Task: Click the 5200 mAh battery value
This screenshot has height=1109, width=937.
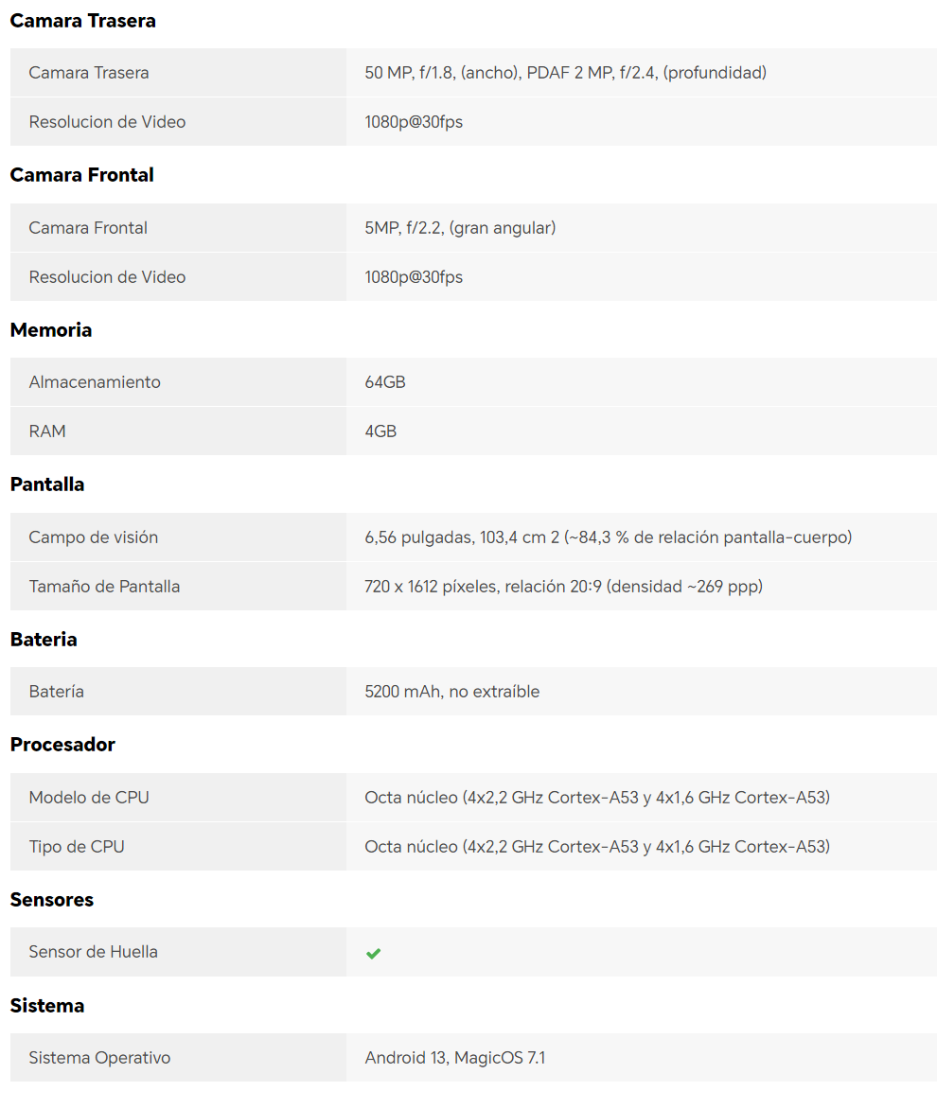Action: pyautogui.click(x=451, y=692)
